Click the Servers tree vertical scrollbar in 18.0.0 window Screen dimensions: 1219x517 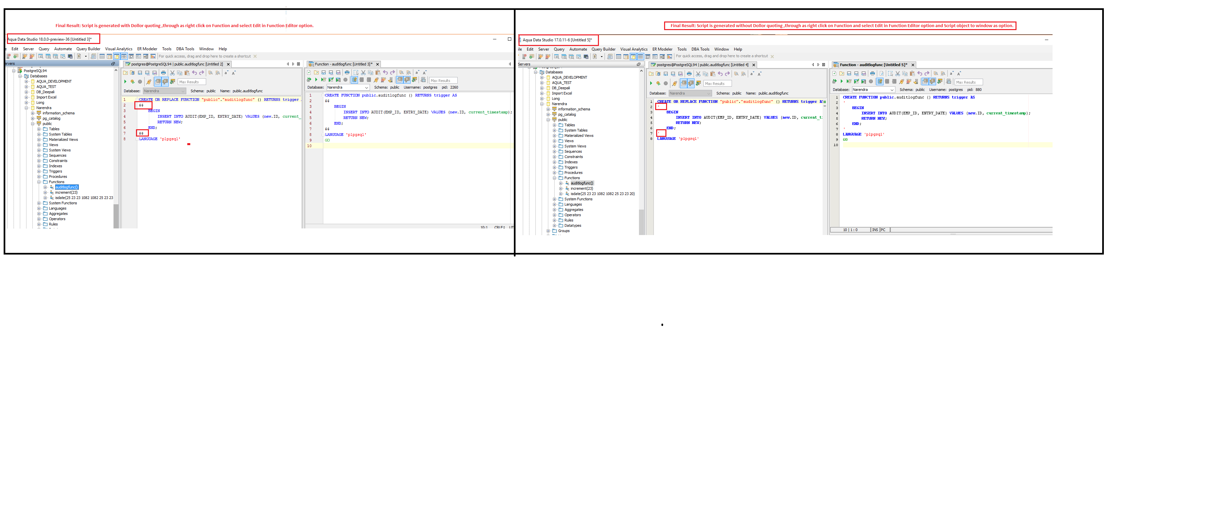[x=116, y=216]
